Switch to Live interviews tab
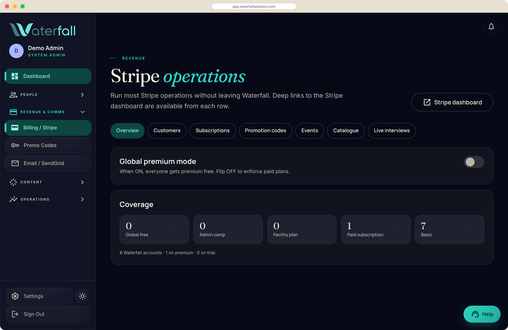This screenshot has width=508, height=330. point(392,131)
